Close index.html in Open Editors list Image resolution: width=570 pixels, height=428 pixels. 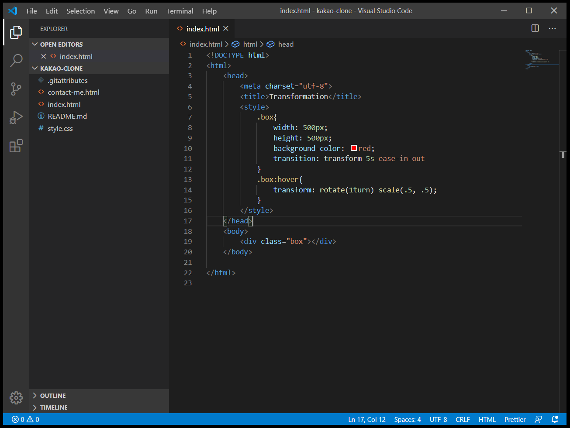point(44,56)
